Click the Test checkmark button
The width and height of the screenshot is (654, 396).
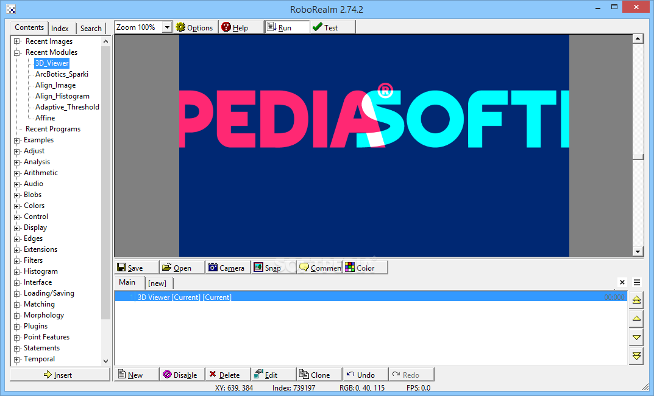[333, 27]
